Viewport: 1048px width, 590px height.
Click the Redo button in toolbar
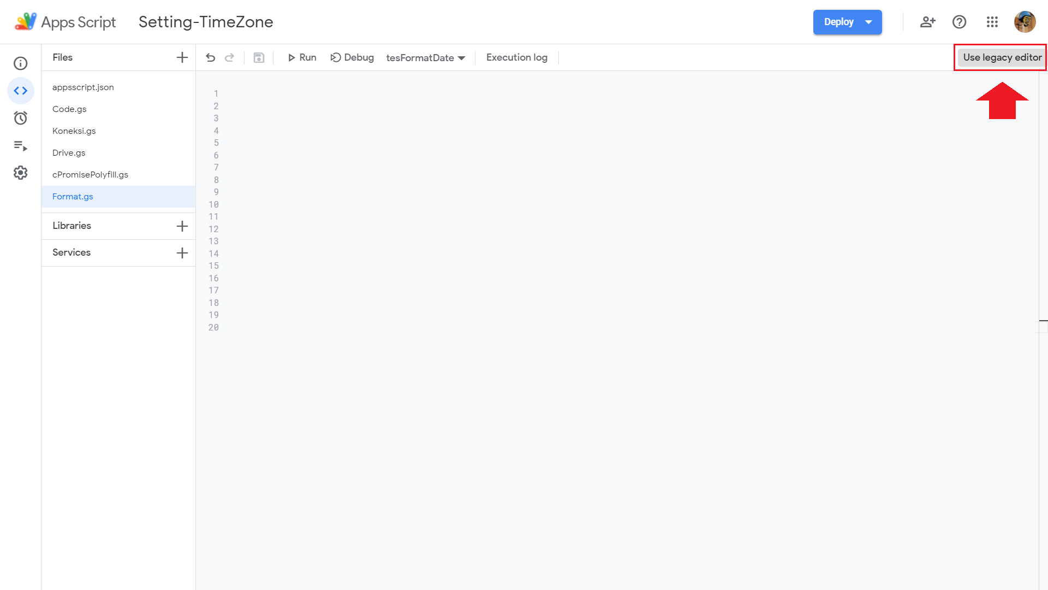tap(230, 57)
